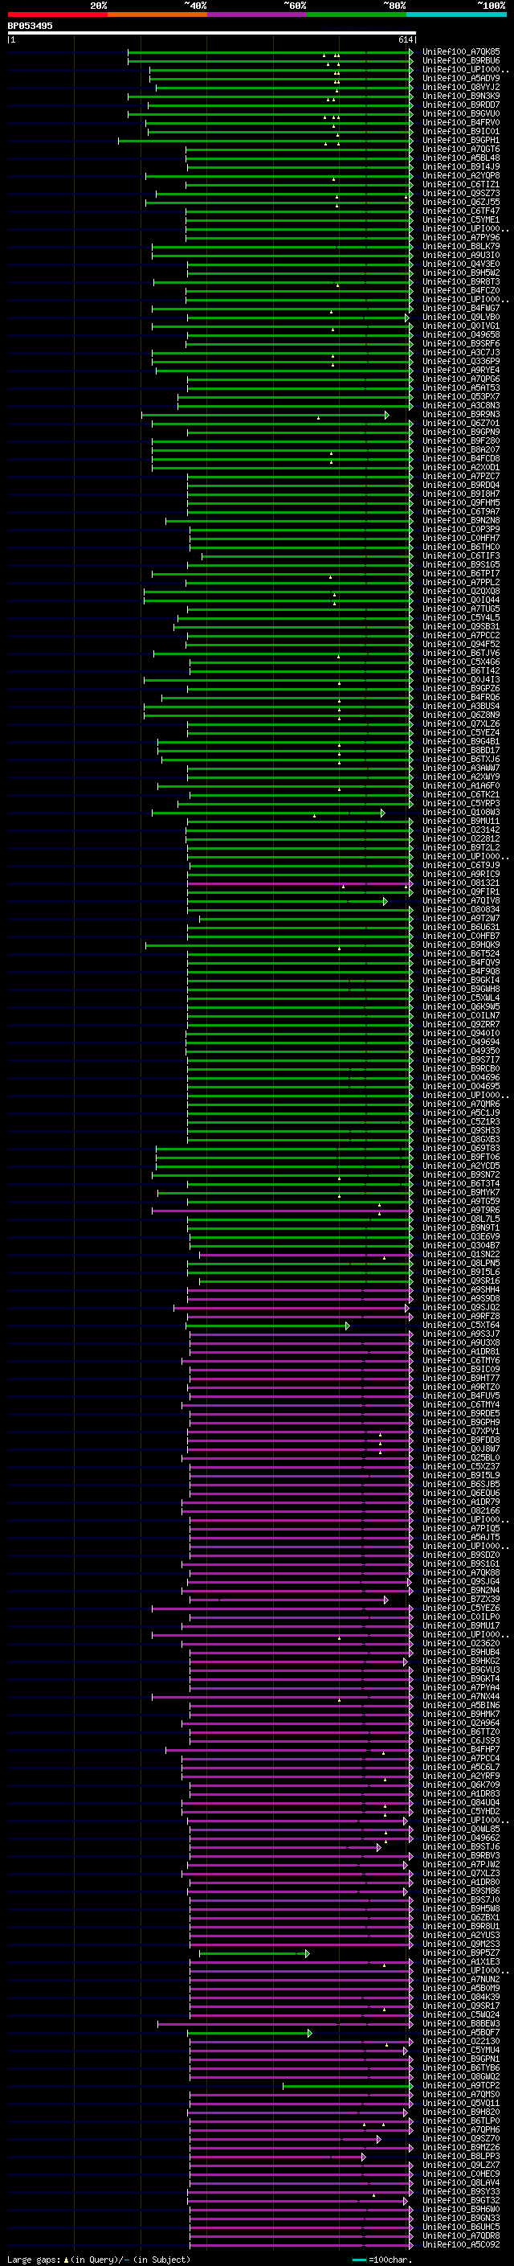Select the UniRef100_B8LPP3 label
This screenshot has height=2266, width=514.
point(460,2156)
